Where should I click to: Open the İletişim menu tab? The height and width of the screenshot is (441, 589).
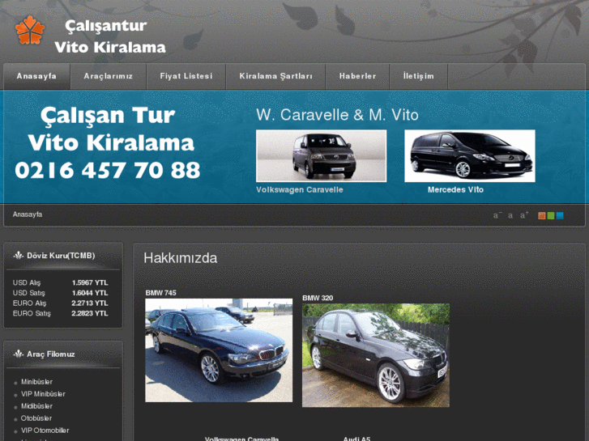(419, 76)
